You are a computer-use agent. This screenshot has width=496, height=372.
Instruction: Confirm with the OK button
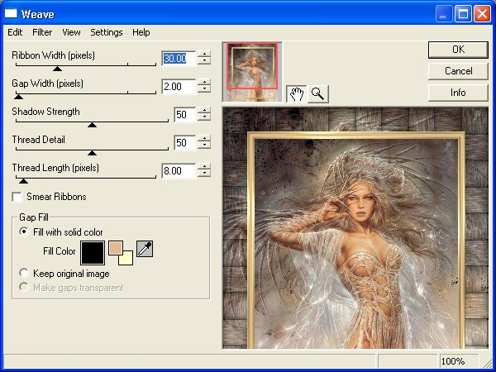[458, 50]
